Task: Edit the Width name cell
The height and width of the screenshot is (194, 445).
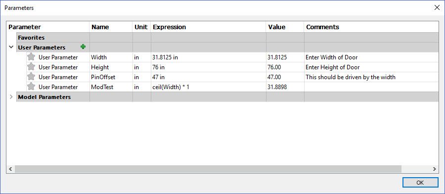Action: point(111,57)
